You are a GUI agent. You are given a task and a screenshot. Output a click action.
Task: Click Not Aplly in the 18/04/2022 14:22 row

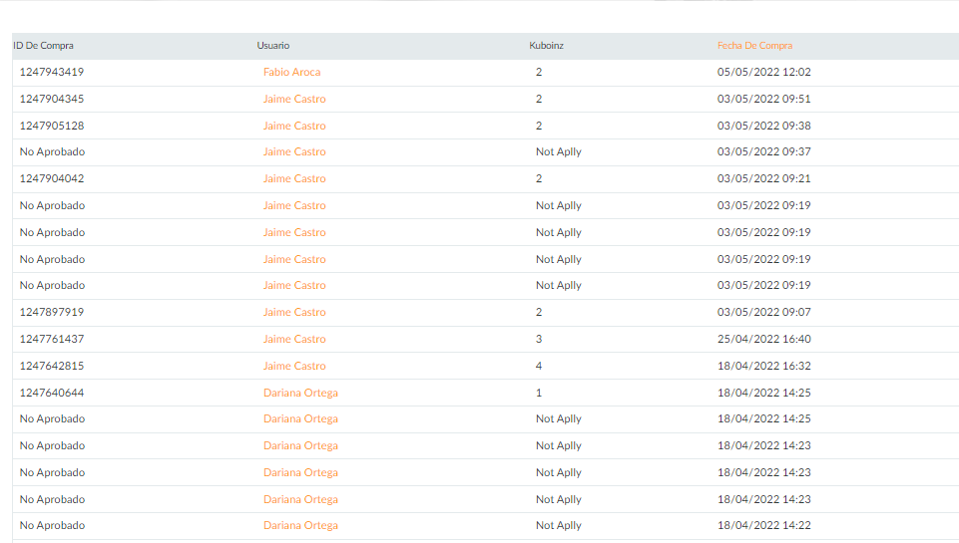pyautogui.click(x=559, y=525)
